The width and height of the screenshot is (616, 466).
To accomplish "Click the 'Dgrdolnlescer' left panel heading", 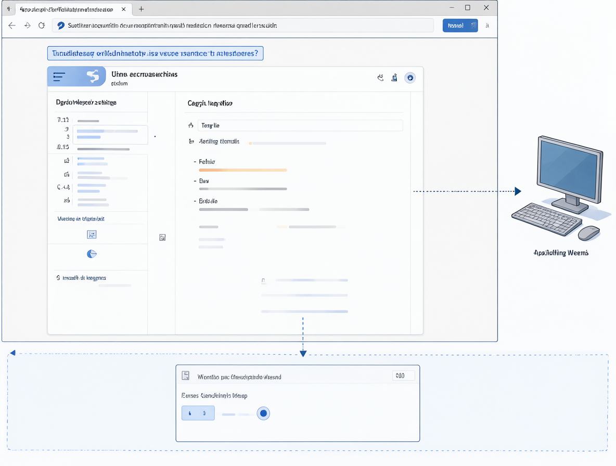I will (x=86, y=102).
